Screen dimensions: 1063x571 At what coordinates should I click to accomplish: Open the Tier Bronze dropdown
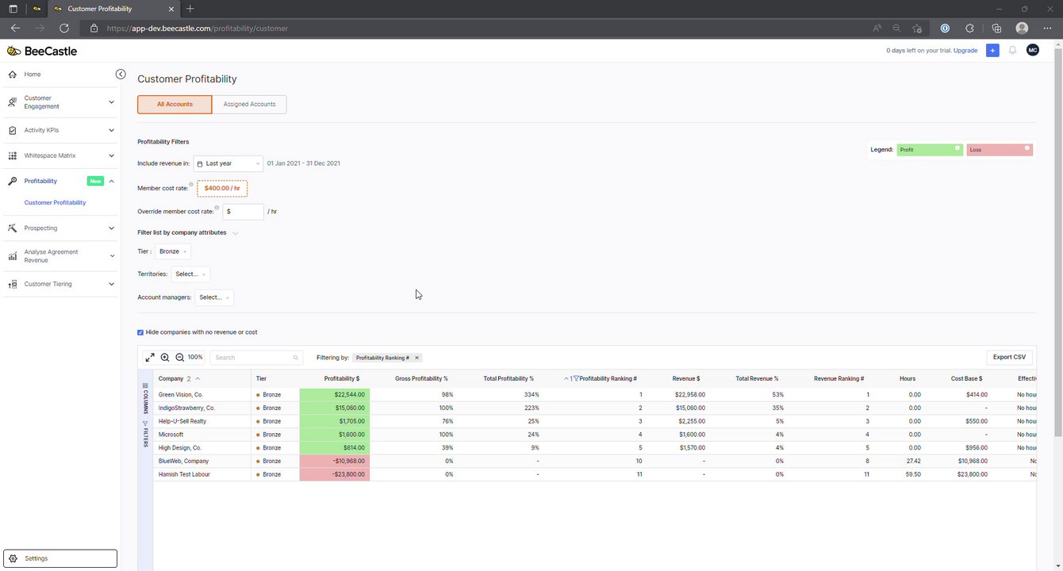click(x=172, y=251)
